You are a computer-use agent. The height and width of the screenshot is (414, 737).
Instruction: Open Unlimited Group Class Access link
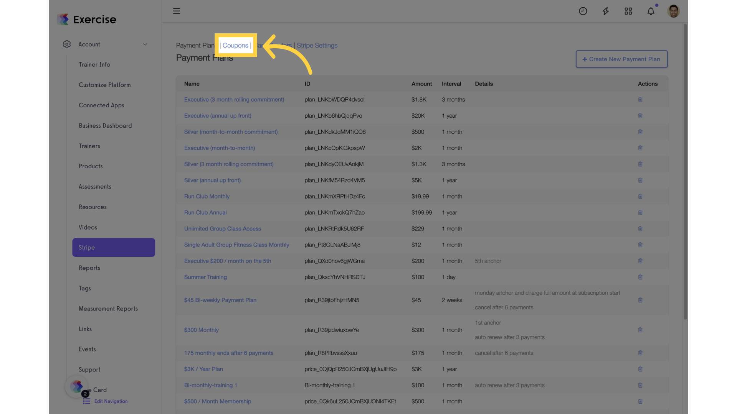[223, 228]
